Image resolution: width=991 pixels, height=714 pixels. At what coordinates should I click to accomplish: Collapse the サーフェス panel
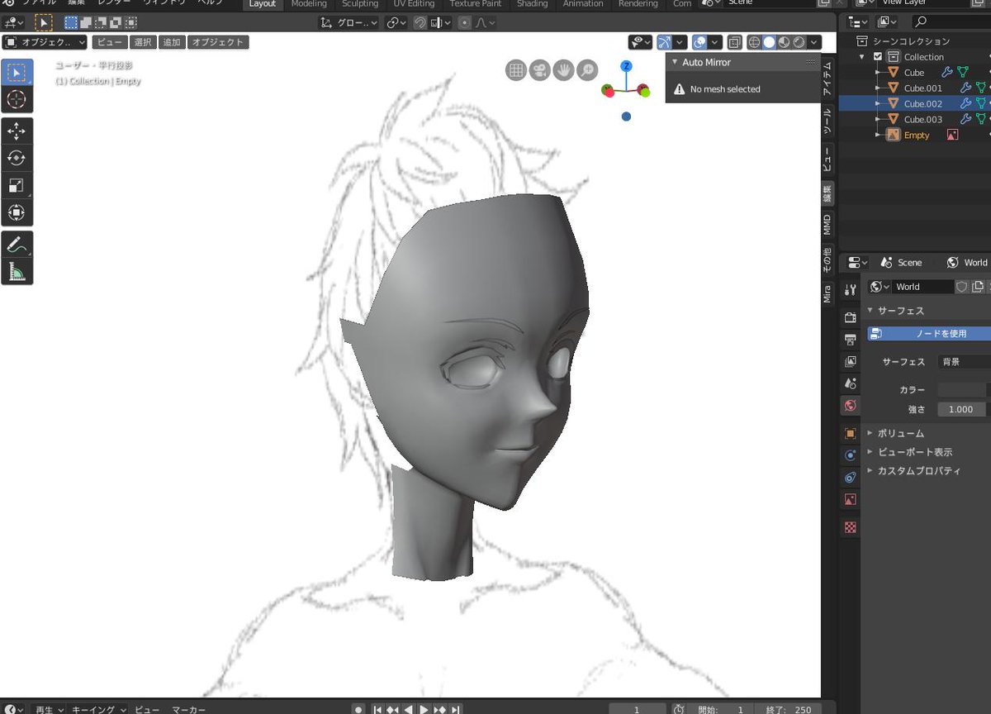[x=870, y=311]
